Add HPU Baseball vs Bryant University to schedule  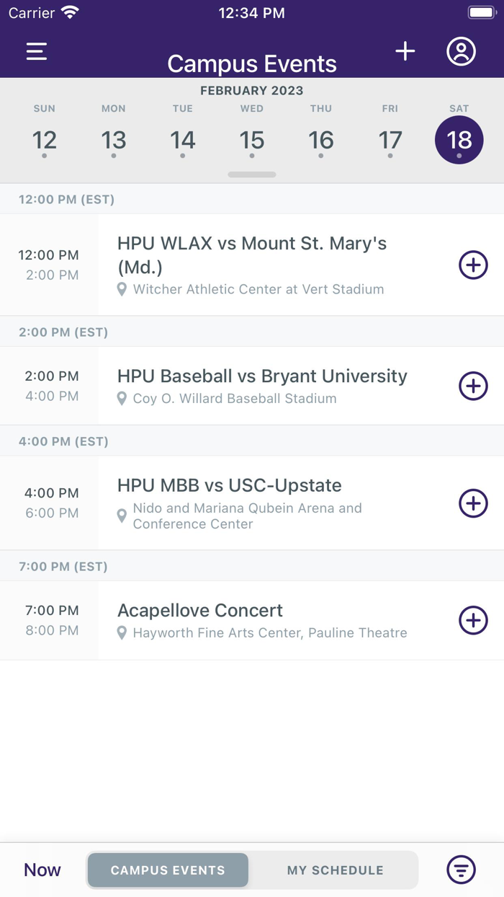click(x=473, y=386)
